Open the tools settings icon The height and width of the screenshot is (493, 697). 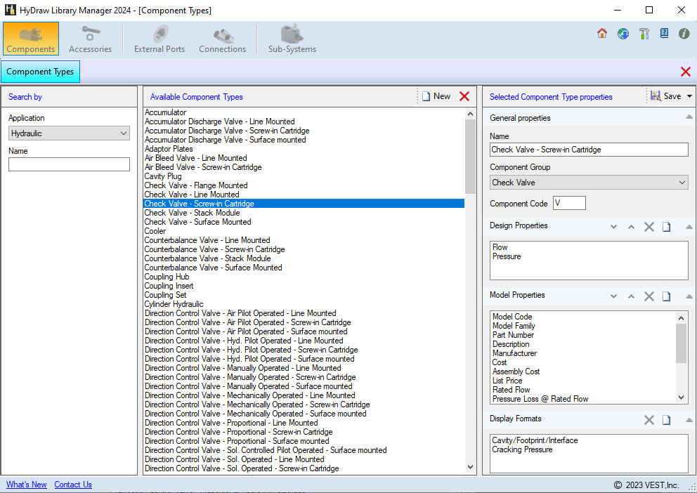pos(644,33)
